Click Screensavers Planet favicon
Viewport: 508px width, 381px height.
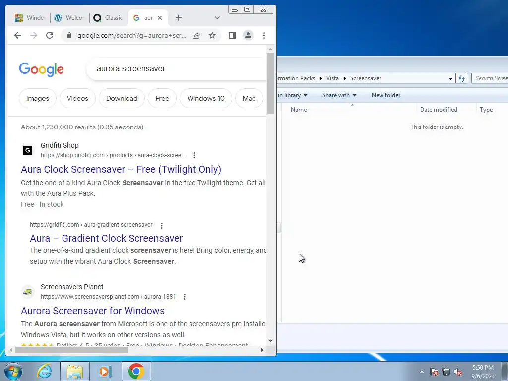coord(28,292)
